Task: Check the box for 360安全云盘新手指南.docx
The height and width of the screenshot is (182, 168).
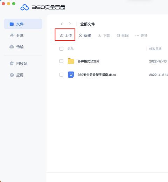Action: tap(61, 74)
